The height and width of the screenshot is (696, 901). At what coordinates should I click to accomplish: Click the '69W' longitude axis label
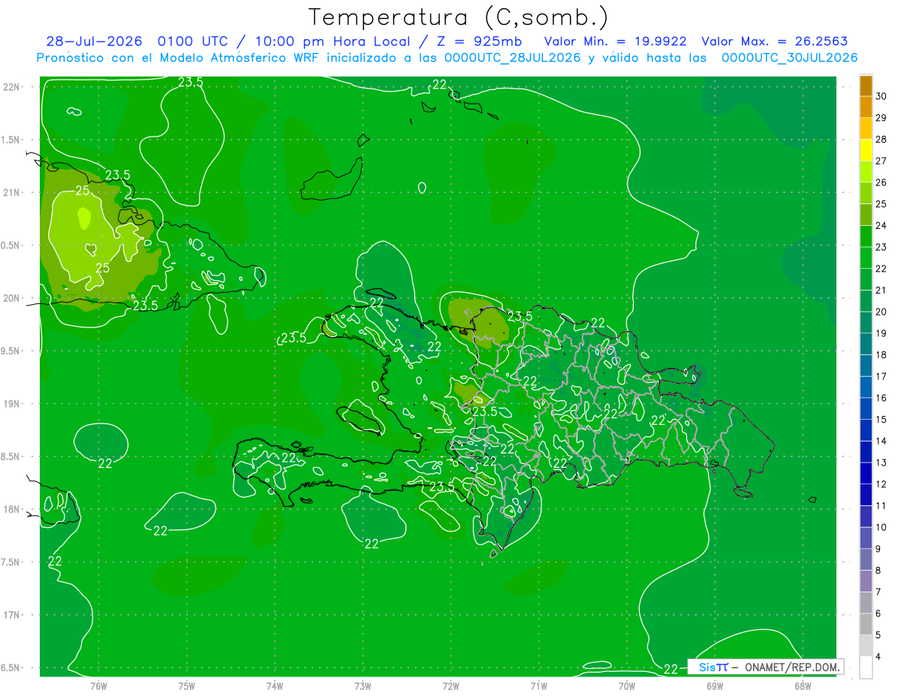[715, 685]
